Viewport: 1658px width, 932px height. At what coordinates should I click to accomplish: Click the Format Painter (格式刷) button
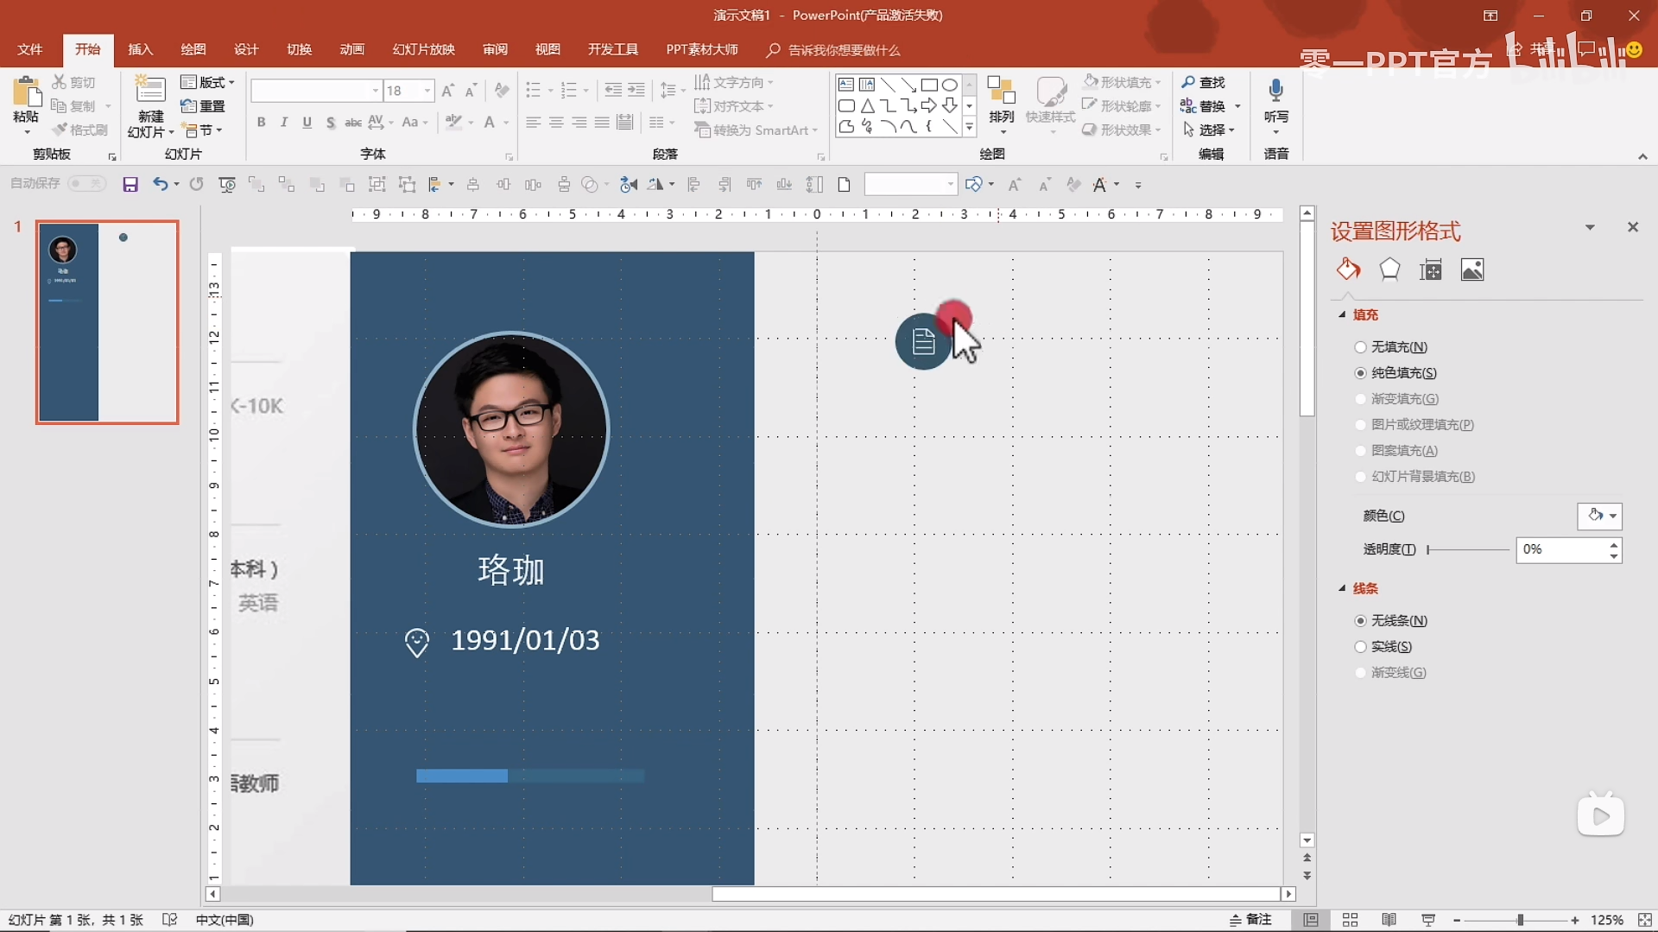[x=80, y=130]
